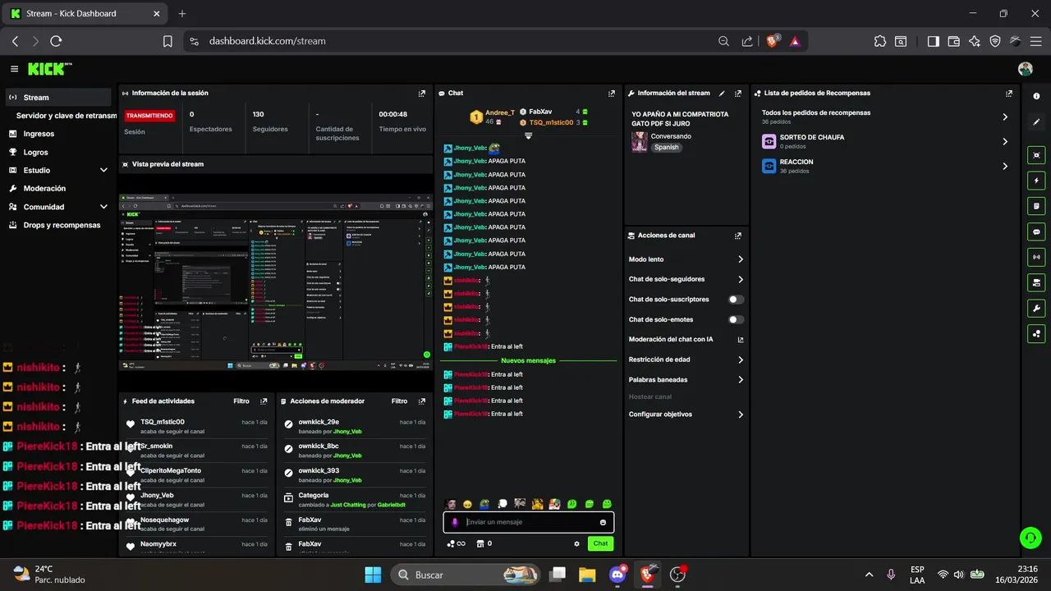Click purple microphone icon in chat input
Image resolution: width=1051 pixels, height=591 pixels.
[455, 522]
